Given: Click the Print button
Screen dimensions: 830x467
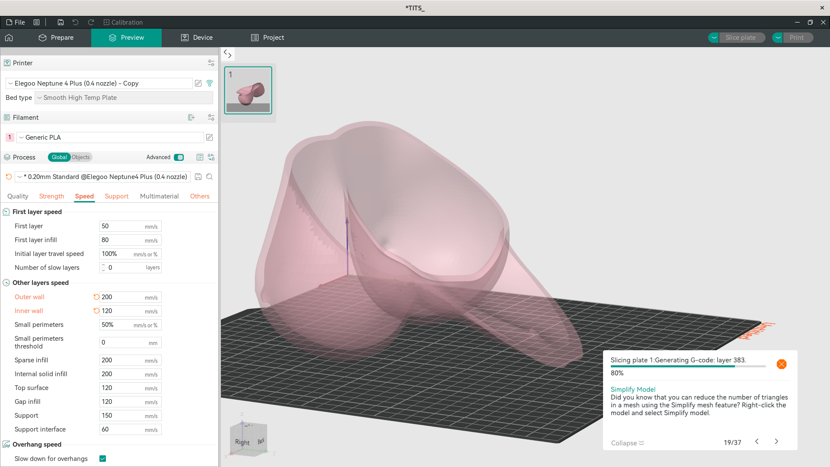Looking at the screenshot, I should pos(798,38).
